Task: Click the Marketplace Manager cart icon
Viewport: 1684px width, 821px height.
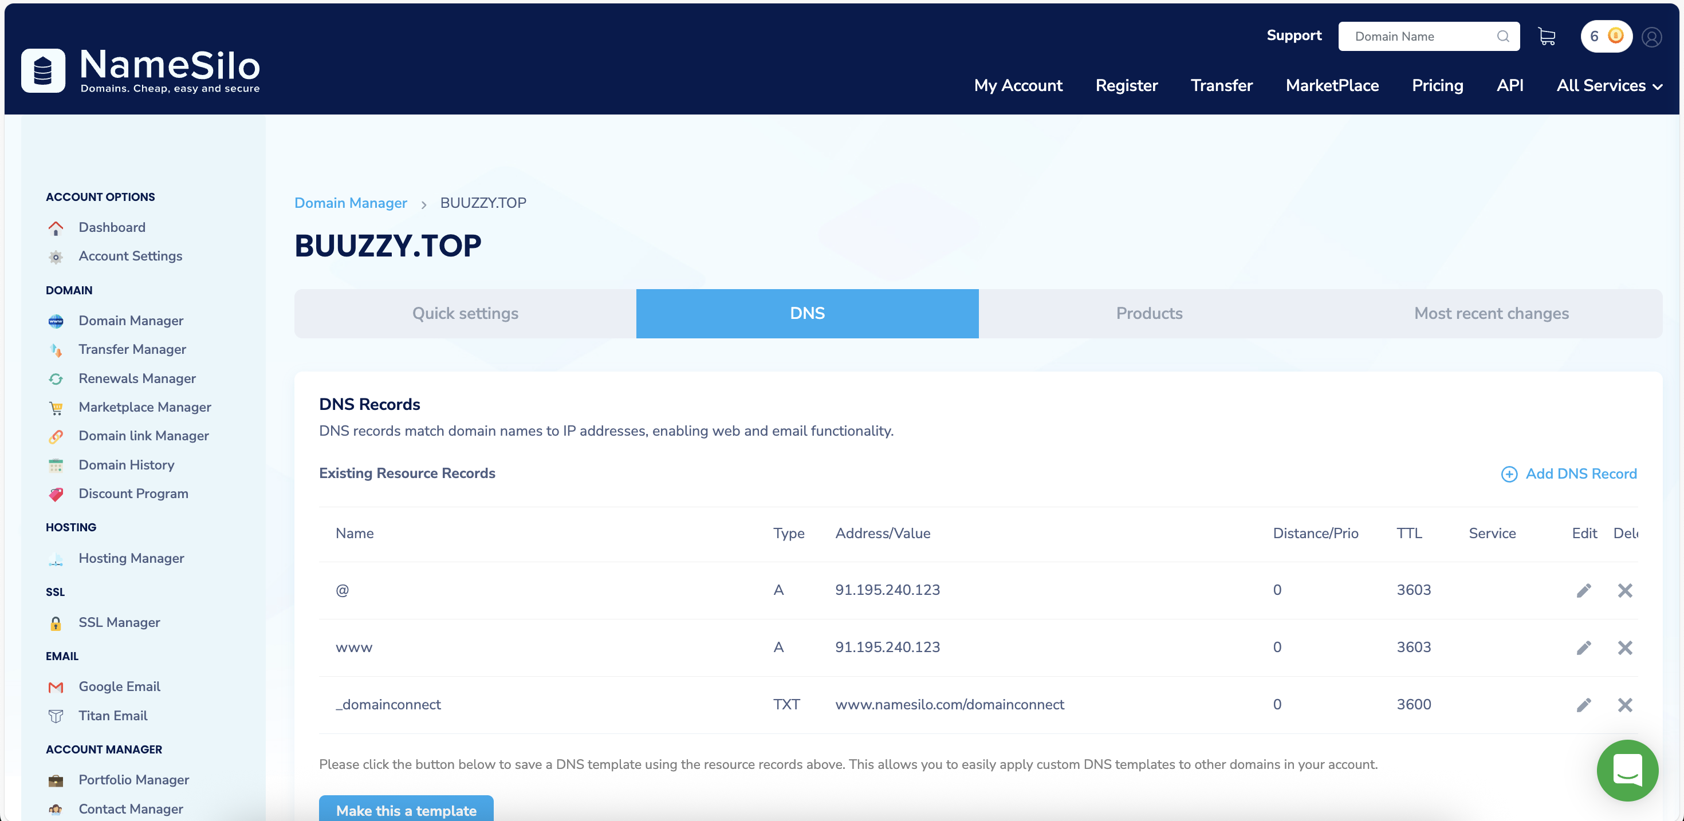Action: click(56, 408)
